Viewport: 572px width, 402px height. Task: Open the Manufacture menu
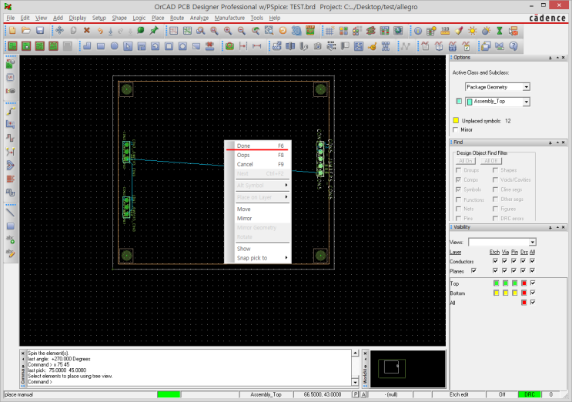(229, 17)
